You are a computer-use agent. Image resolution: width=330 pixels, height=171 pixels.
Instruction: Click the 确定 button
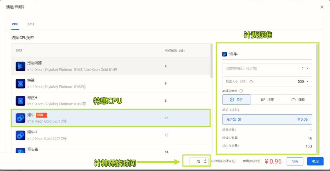[x=315, y=161]
